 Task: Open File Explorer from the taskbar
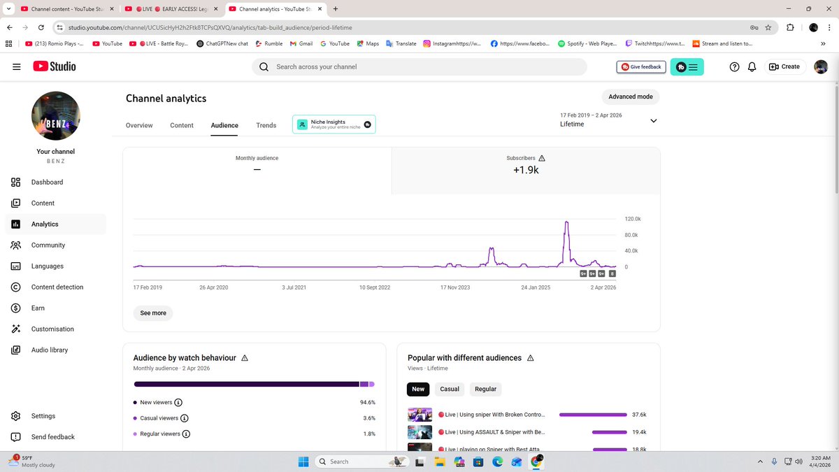tap(440, 462)
